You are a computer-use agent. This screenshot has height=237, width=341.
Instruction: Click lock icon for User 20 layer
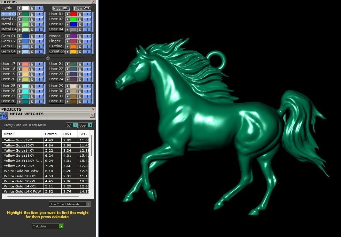click(x=32, y=79)
